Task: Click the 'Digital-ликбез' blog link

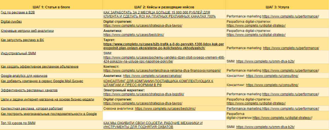Action: point(11,21)
